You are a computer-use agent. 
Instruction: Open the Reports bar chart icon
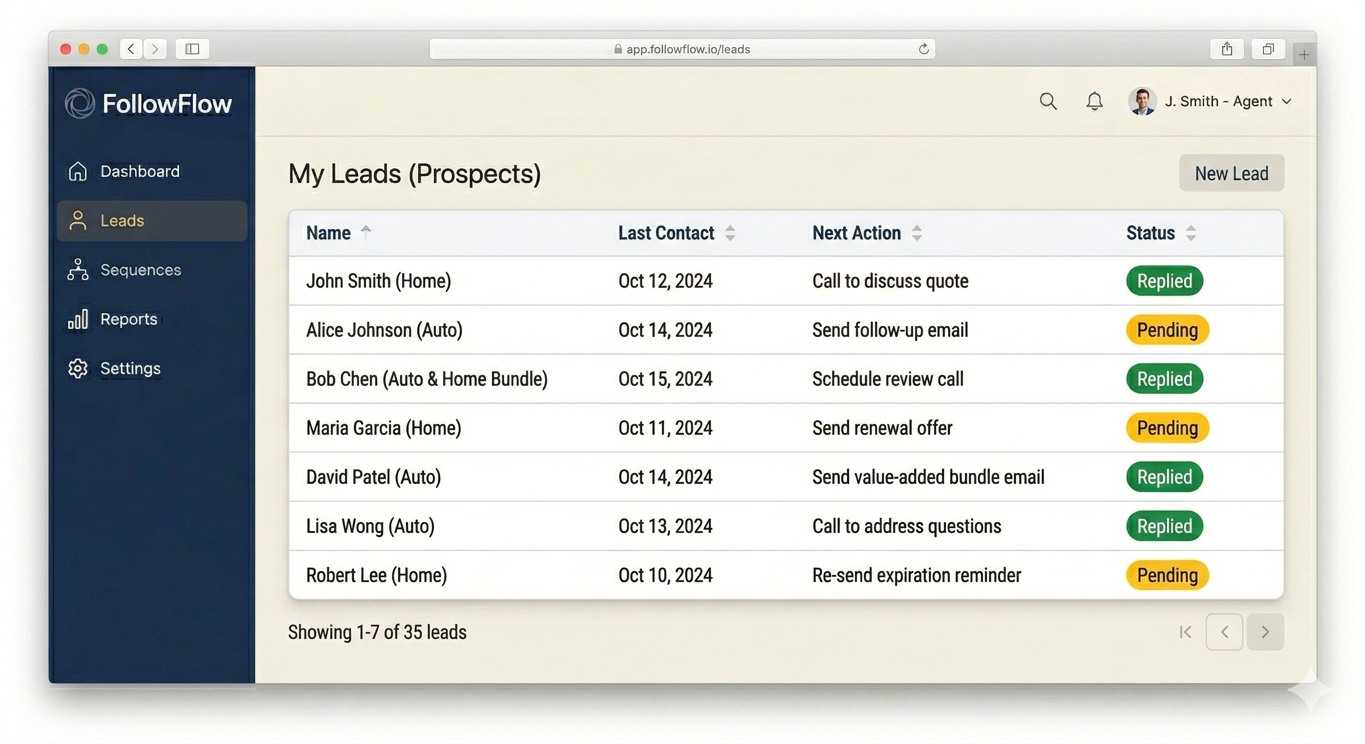(x=78, y=318)
